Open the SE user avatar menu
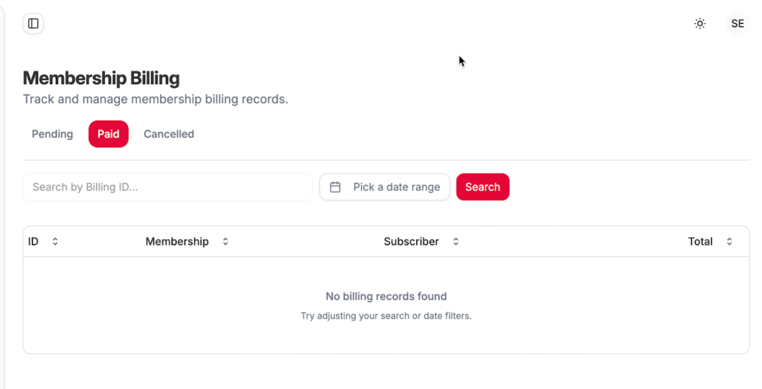The image size is (762, 389). pyautogui.click(x=737, y=24)
